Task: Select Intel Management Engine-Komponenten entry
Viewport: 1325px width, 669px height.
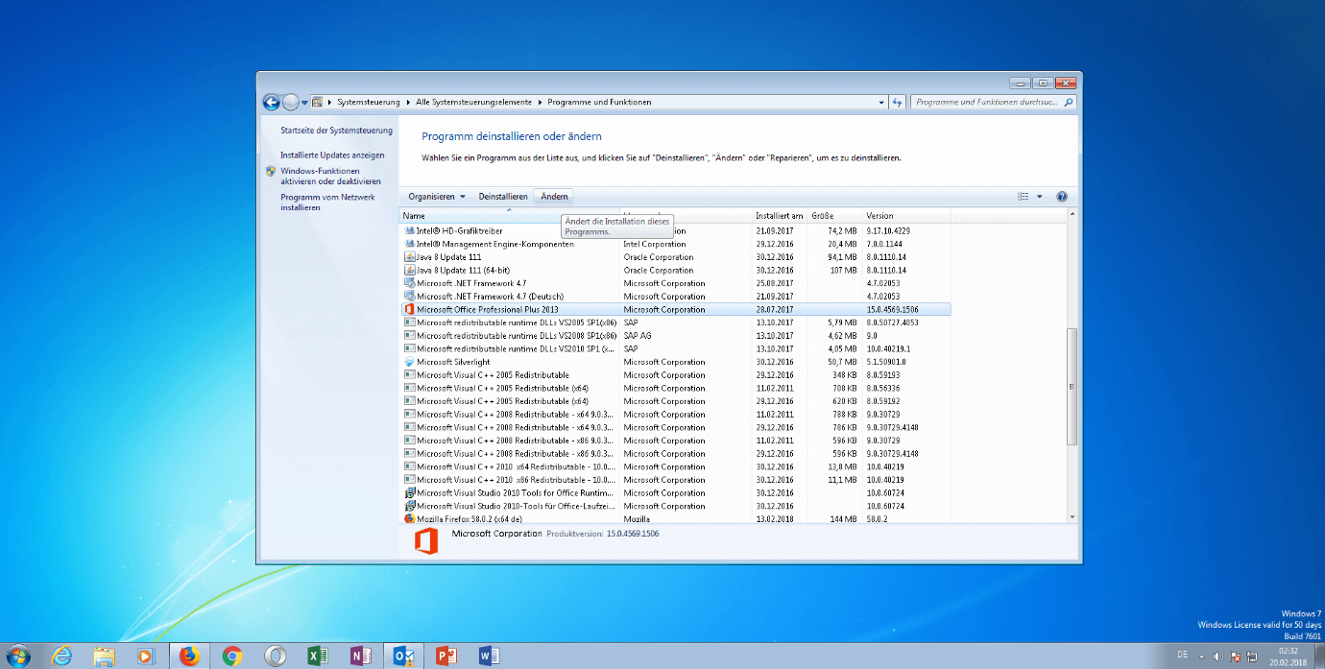Action: click(x=675, y=244)
